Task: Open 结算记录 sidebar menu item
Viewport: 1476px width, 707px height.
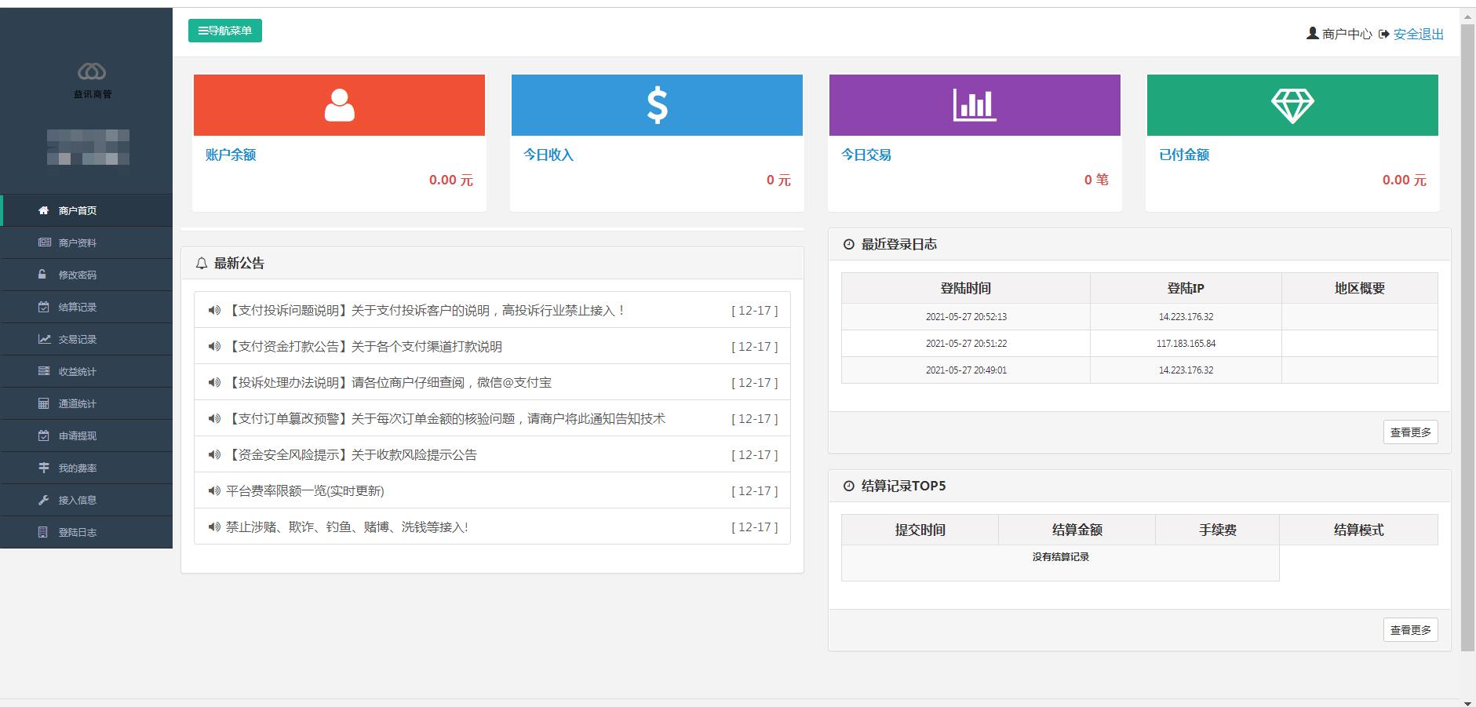Action: coord(78,307)
